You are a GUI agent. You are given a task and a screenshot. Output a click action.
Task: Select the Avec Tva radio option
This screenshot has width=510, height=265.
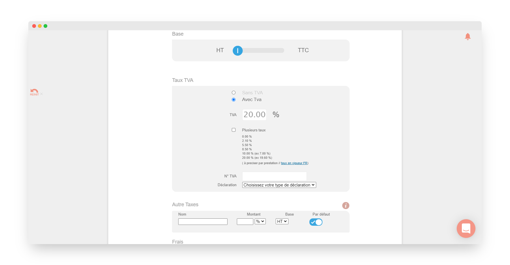pos(234,100)
